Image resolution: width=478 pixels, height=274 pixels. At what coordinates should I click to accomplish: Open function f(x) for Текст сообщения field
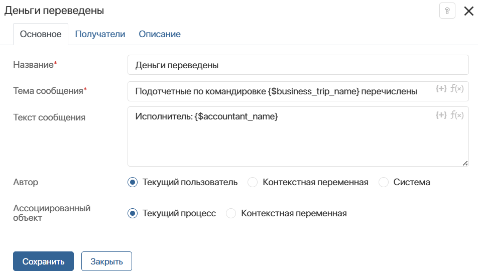coord(457,115)
